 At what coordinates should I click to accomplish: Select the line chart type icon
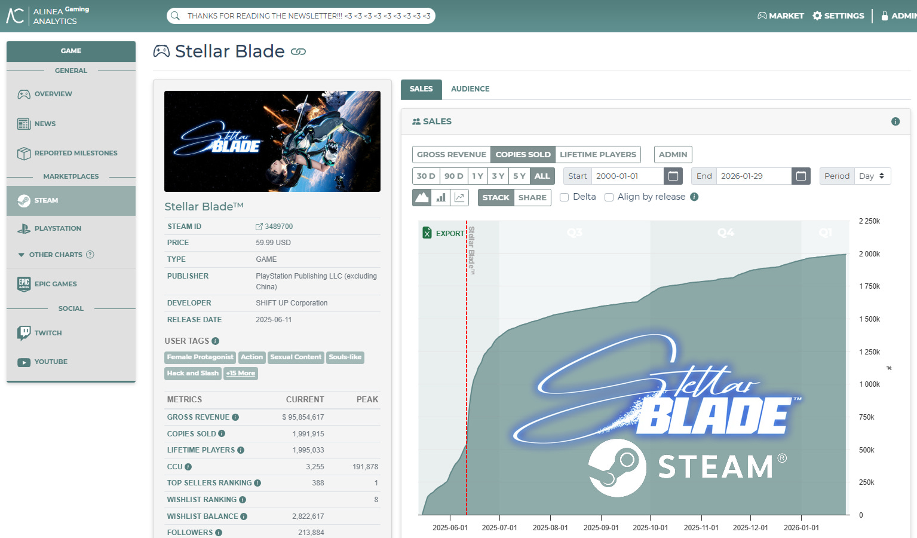(459, 197)
